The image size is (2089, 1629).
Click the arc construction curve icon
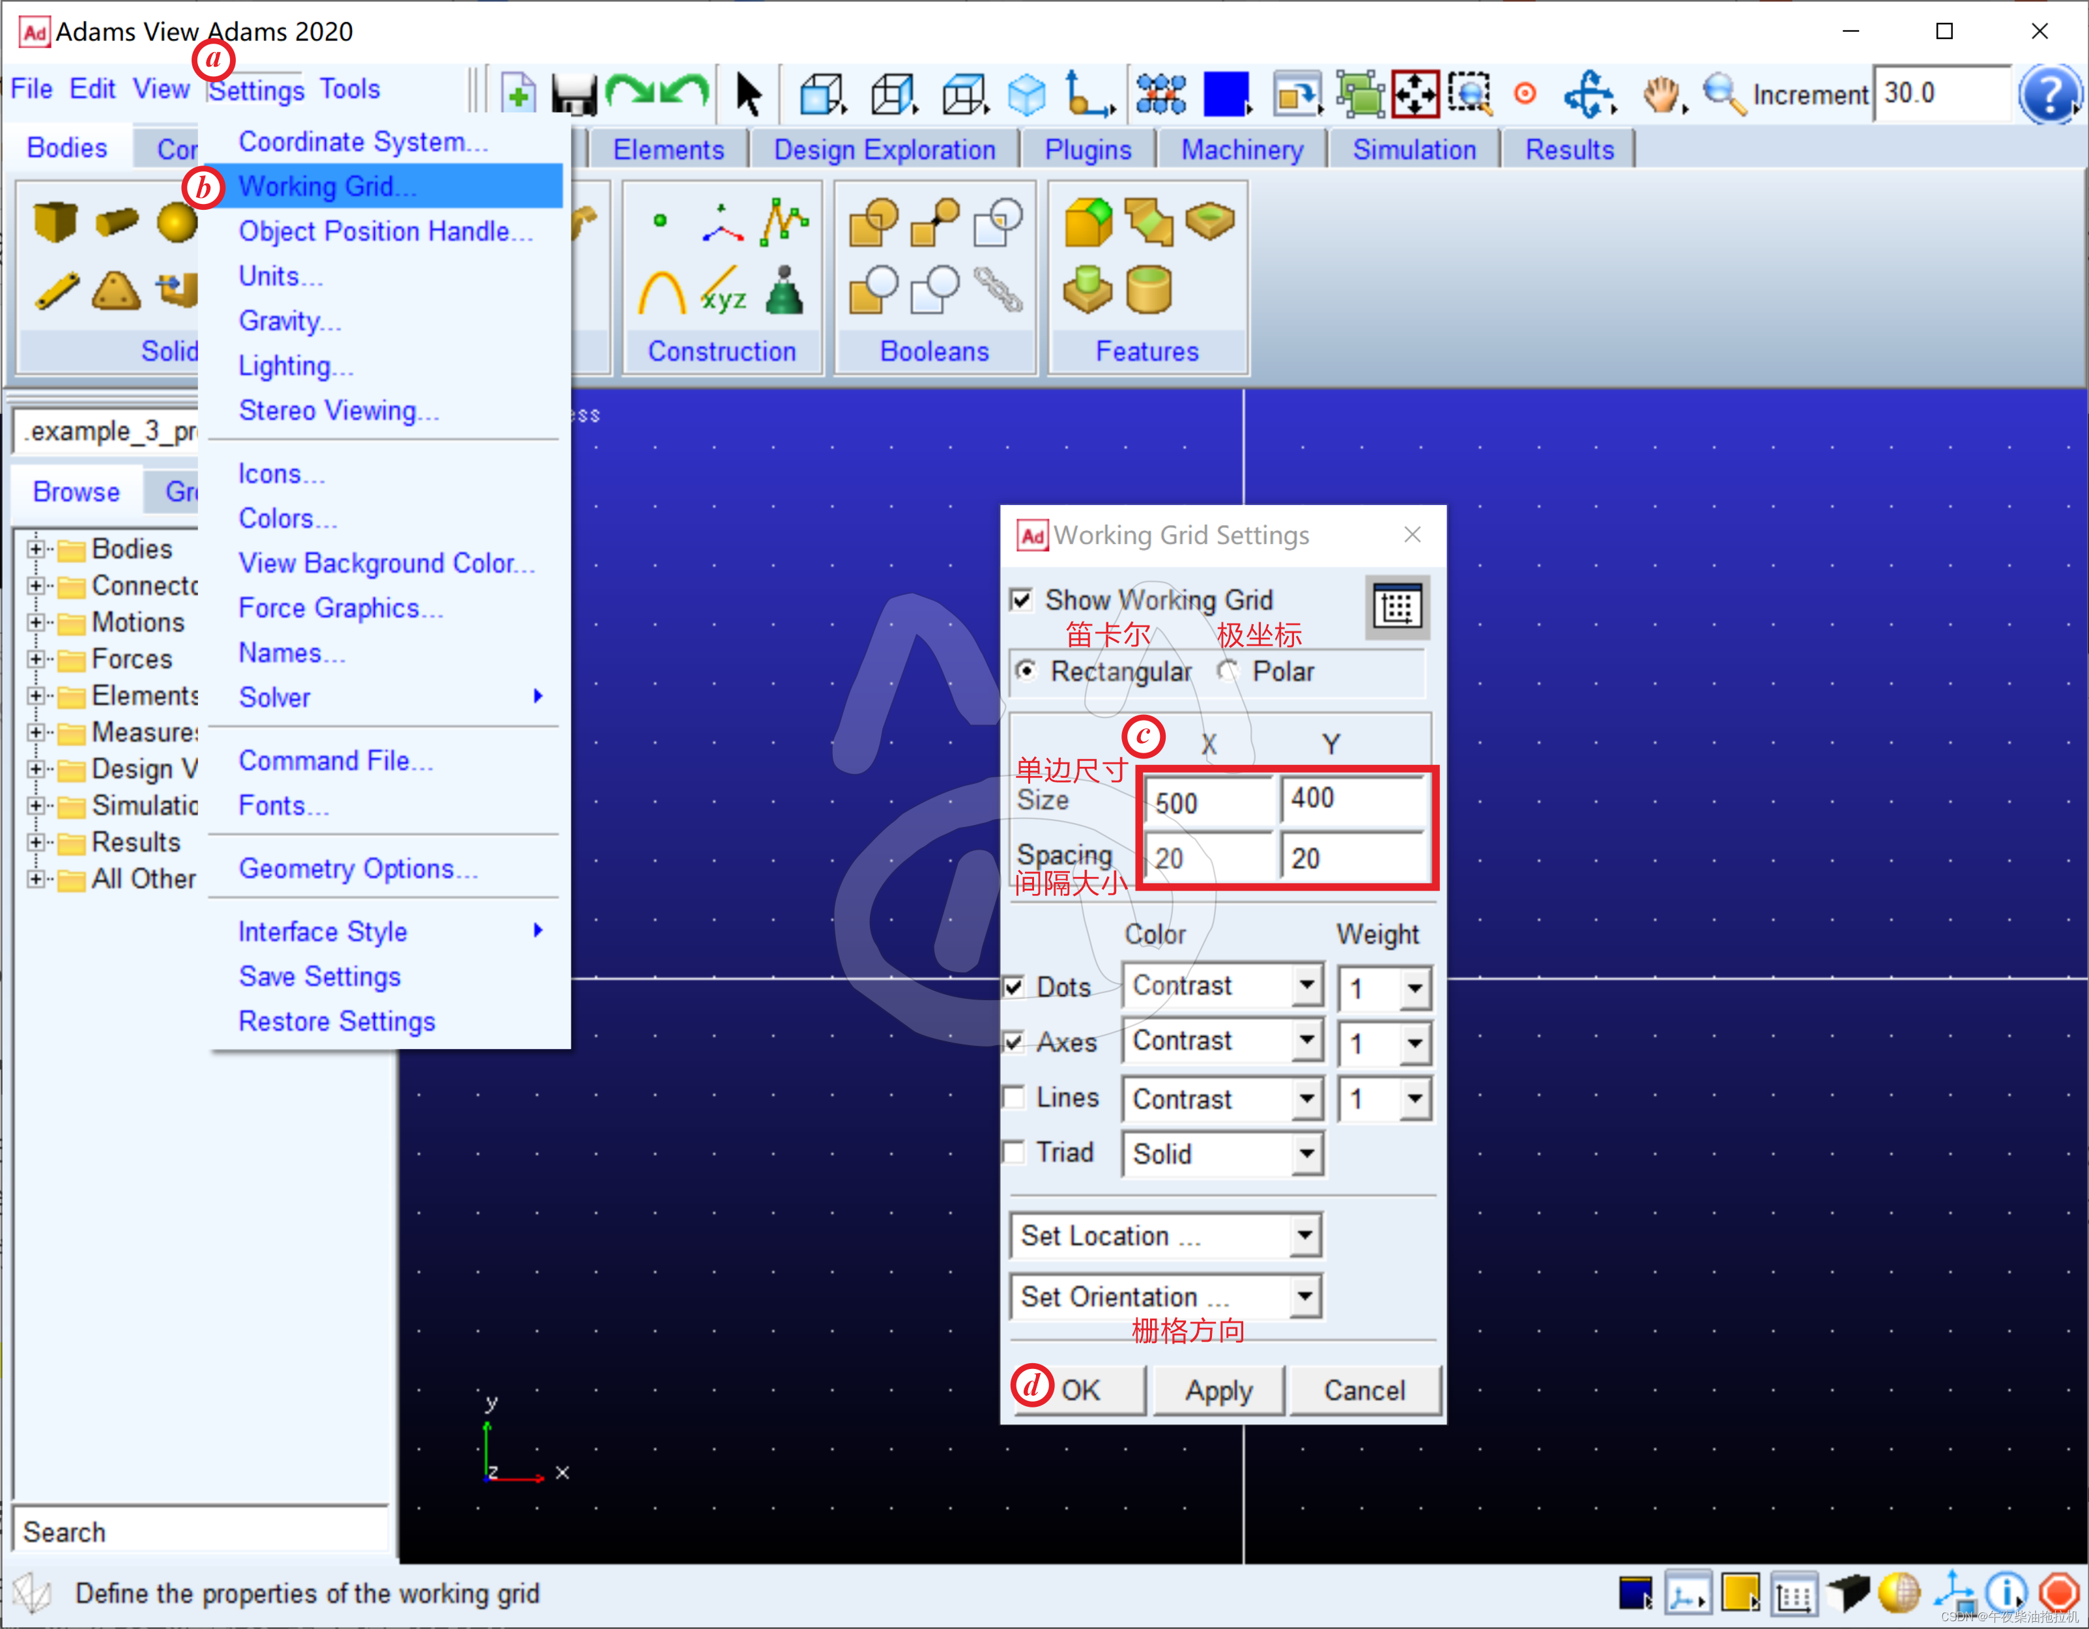(662, 292)
